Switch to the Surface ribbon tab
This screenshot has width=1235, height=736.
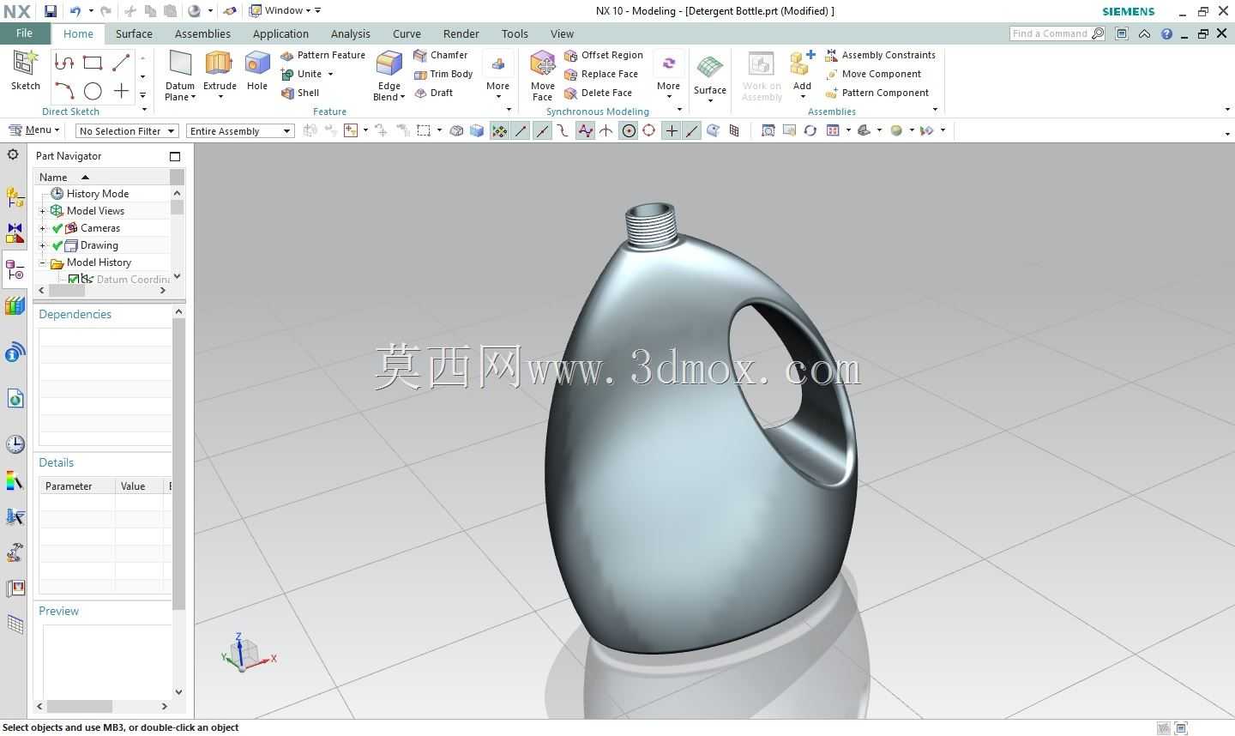tap(134, 34)
